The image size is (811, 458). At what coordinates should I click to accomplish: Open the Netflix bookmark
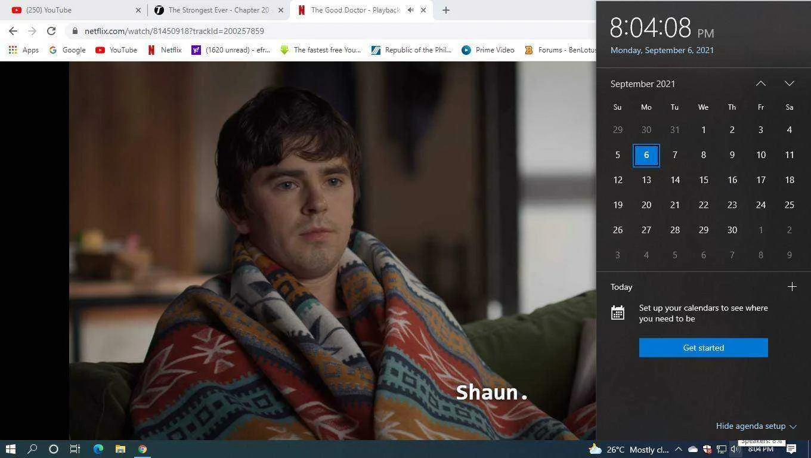click(x=165, y=50)
